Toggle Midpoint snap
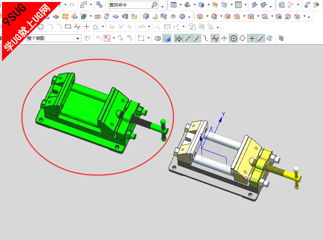The height and width of the screenshot is (240, 323). click(x=197, y=38)
